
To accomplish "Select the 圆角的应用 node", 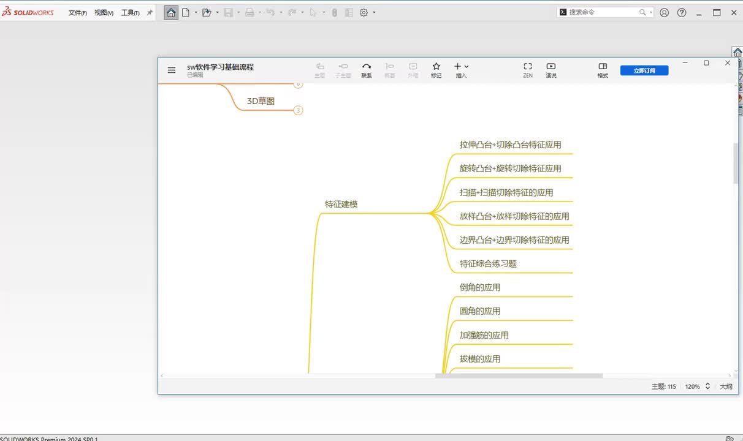I will pos(480,311).
